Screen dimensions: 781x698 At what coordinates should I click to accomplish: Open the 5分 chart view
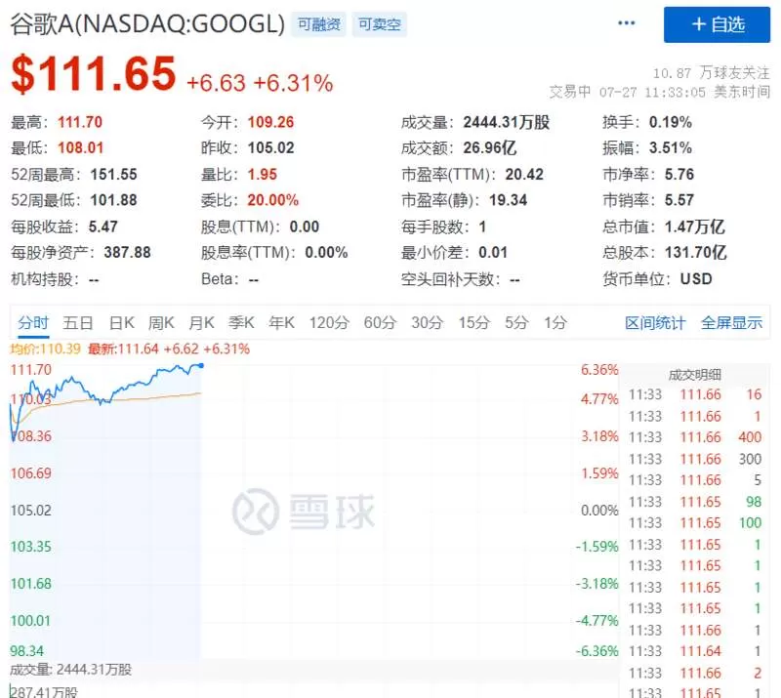(x=516, y=323)
